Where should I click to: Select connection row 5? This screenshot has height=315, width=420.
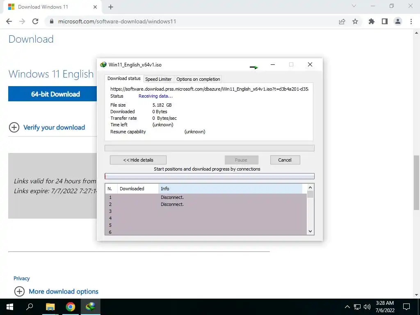point(206,225)
